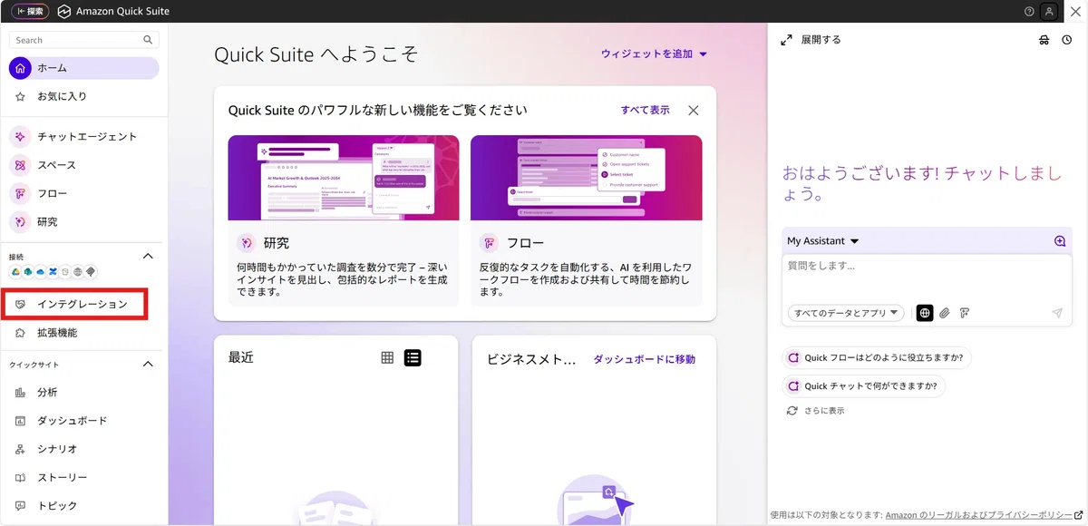Click the 研究 card icon beside its title
The image size is (1088, 526).
coord(247,243)
